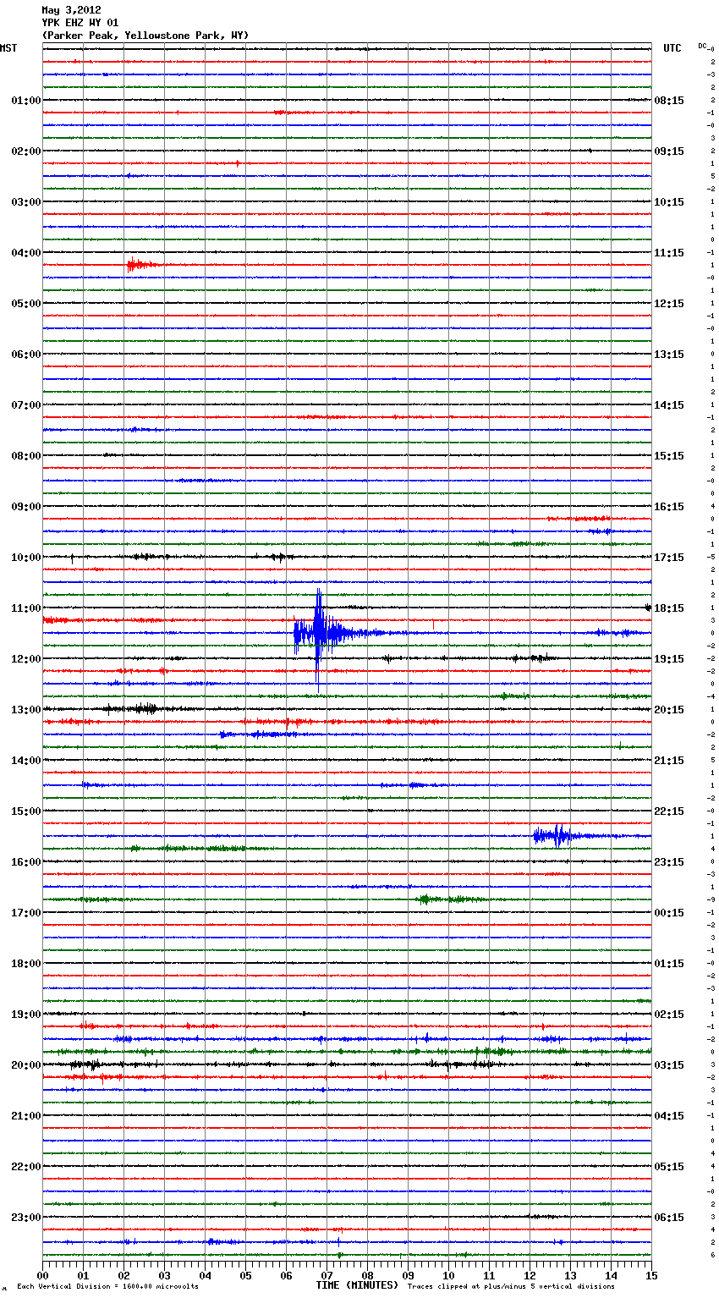Select the 19:00 MST time label
This screenshot has height=1298, width=719.
pos(26,1014)
